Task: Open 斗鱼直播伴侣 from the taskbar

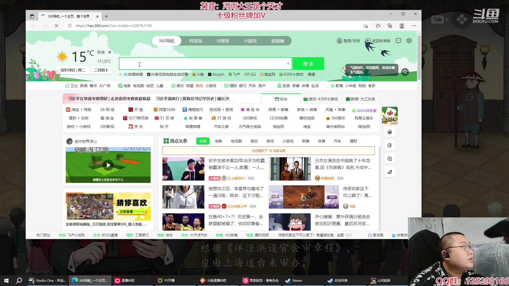Action: pyautogui.click(x=214, y=280)
